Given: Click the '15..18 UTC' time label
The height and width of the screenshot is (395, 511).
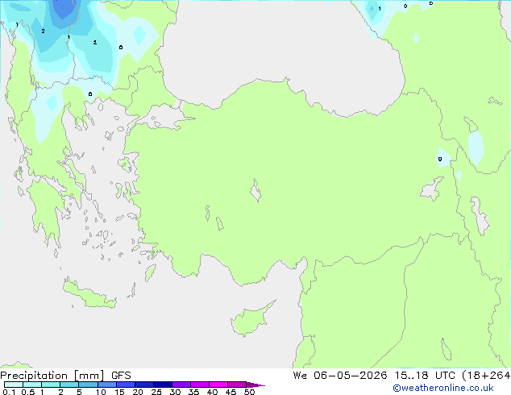Looking at the screenshot, I should [x=425, y=376].
